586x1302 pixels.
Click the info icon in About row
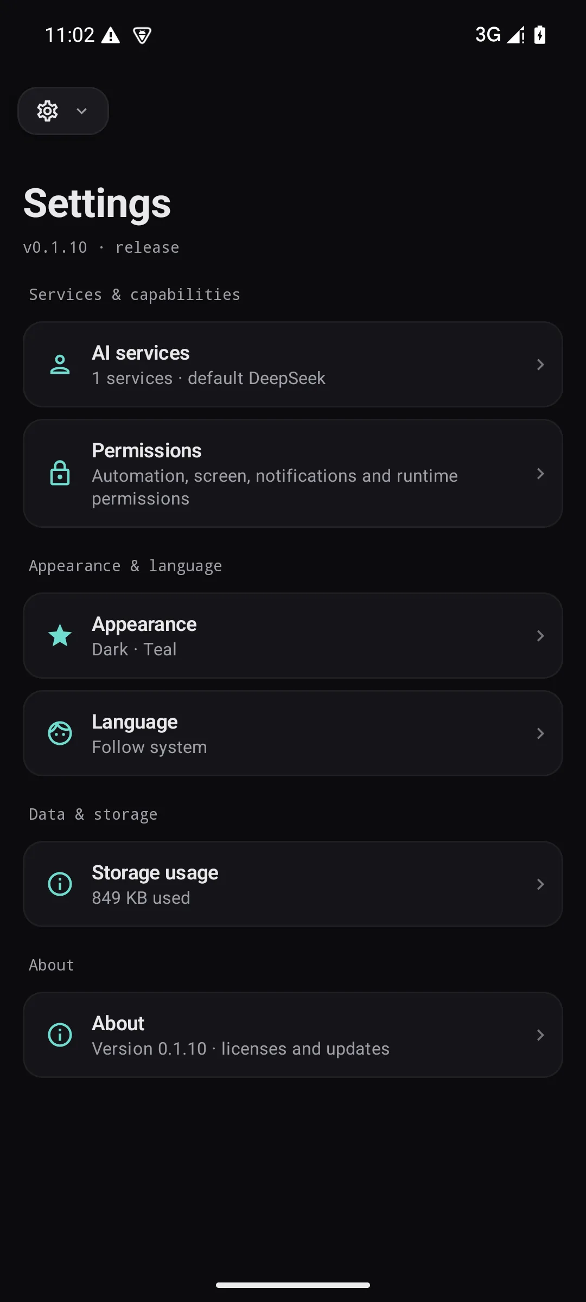tap(60, 1035)
